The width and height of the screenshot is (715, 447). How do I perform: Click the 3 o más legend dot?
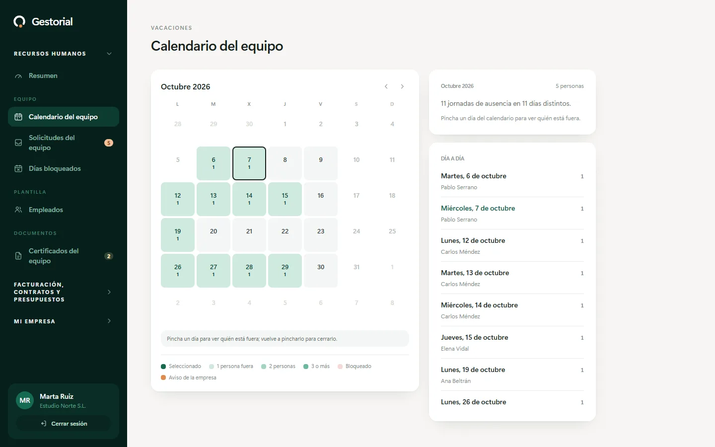[306, 367]
